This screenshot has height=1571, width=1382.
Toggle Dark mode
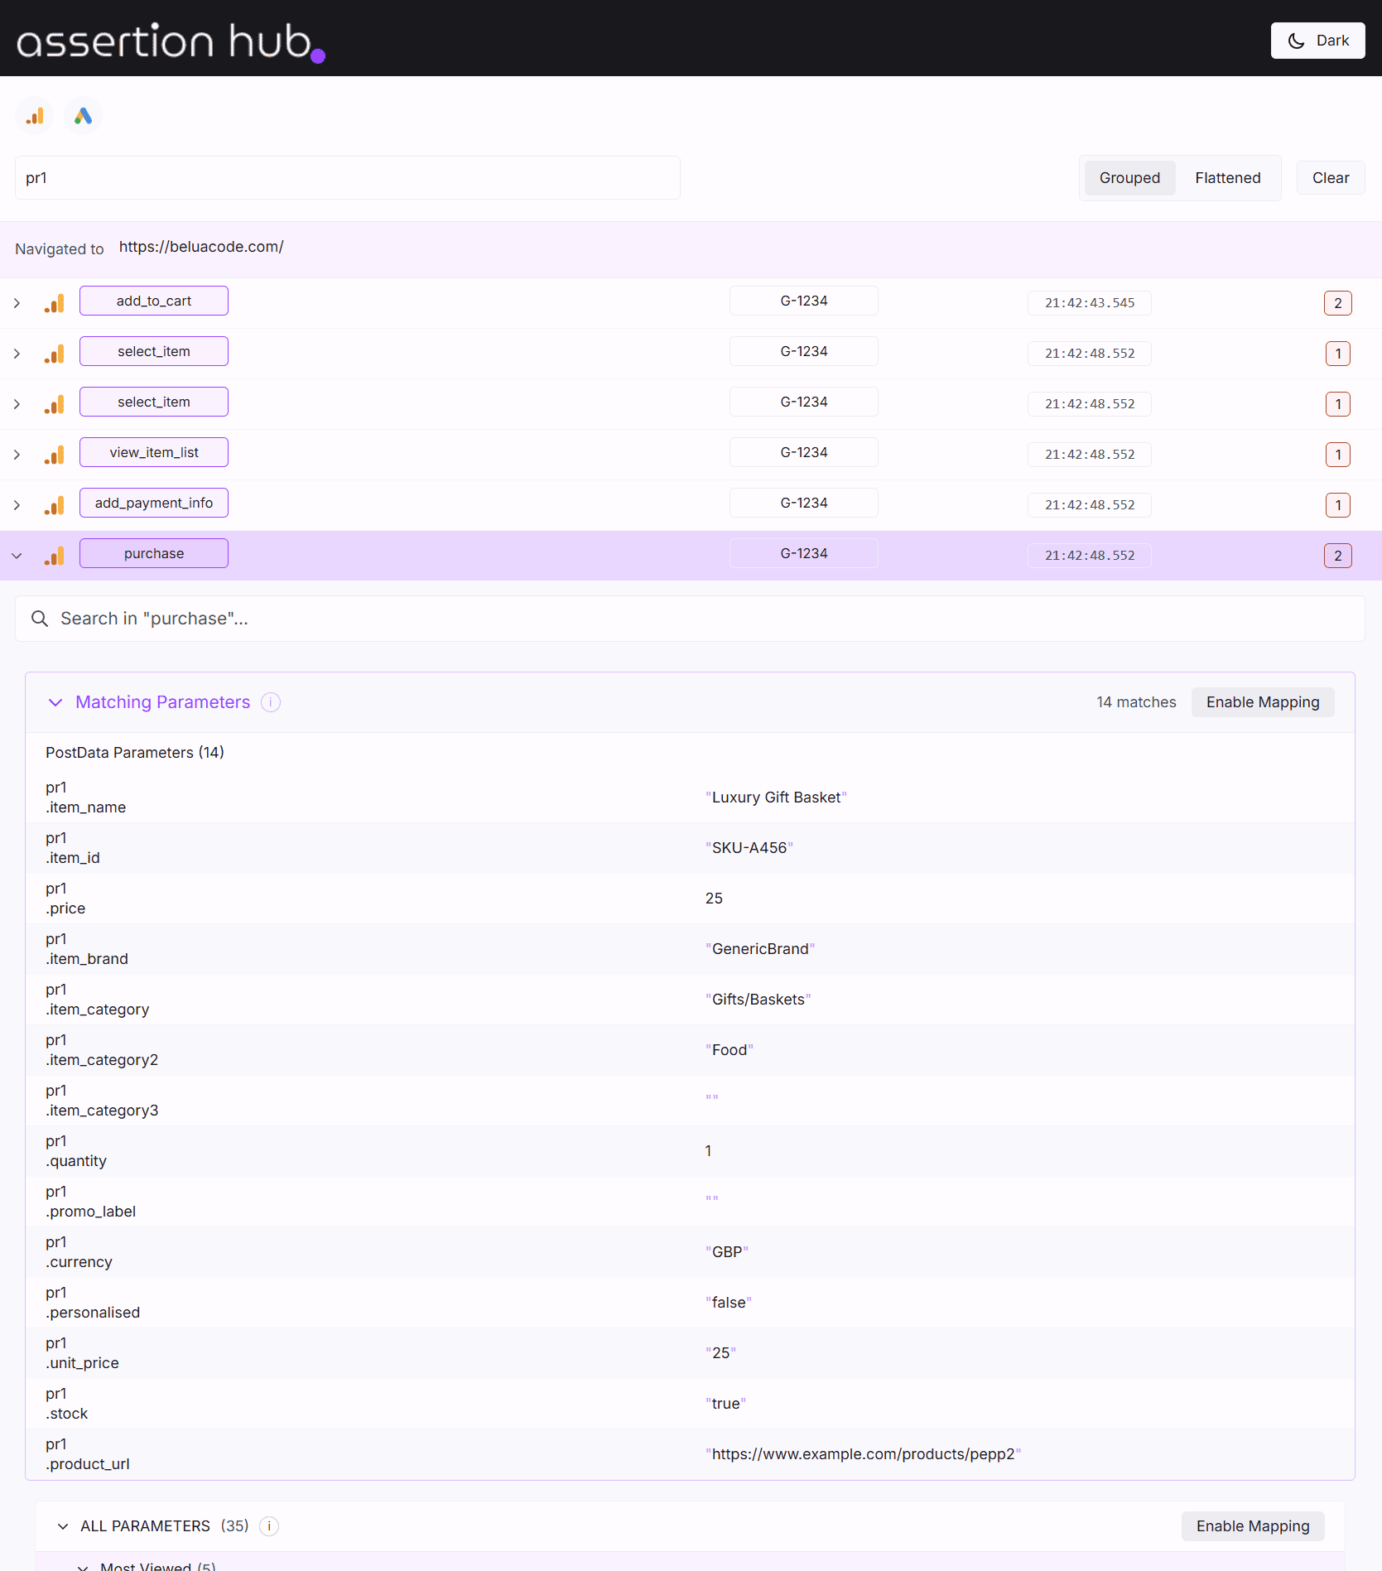pos(1317,41)
